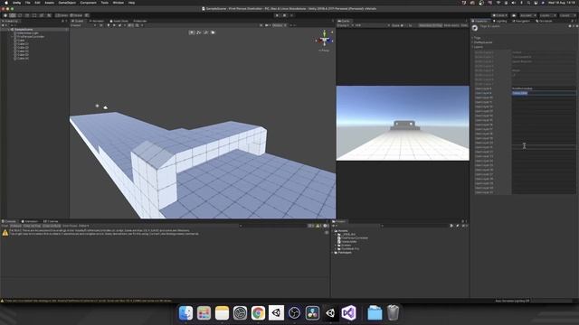Click the scene orientation gizmo
Image resolution: width=579 pixels, height=325 pixels.
(x=324, y=40)
